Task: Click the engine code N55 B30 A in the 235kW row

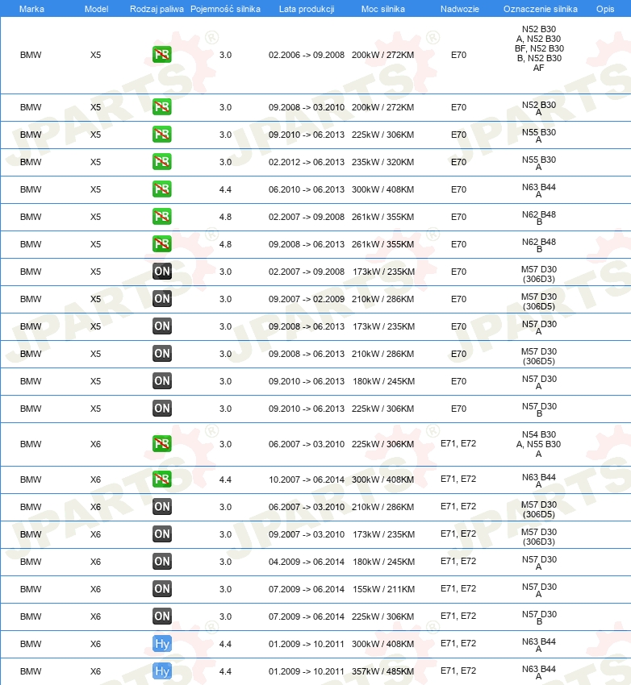Action: 539,163
